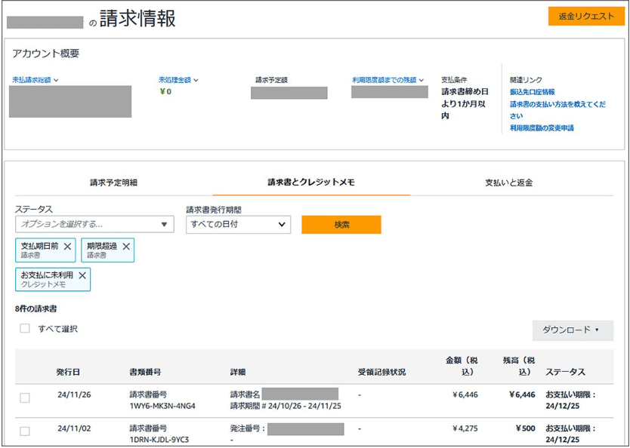This screenshot has width=630, height=448.
Task: Open the 請求書の支払い方法を教えてください link
Action: (557, 110)
